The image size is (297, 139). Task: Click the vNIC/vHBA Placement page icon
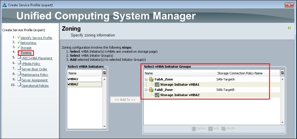tap(19, 58)
